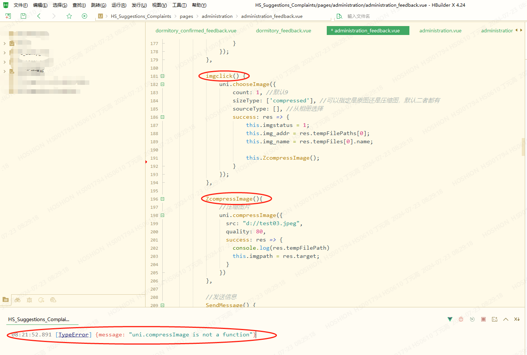Click administration in the breadcrumb

pos(217,16)
